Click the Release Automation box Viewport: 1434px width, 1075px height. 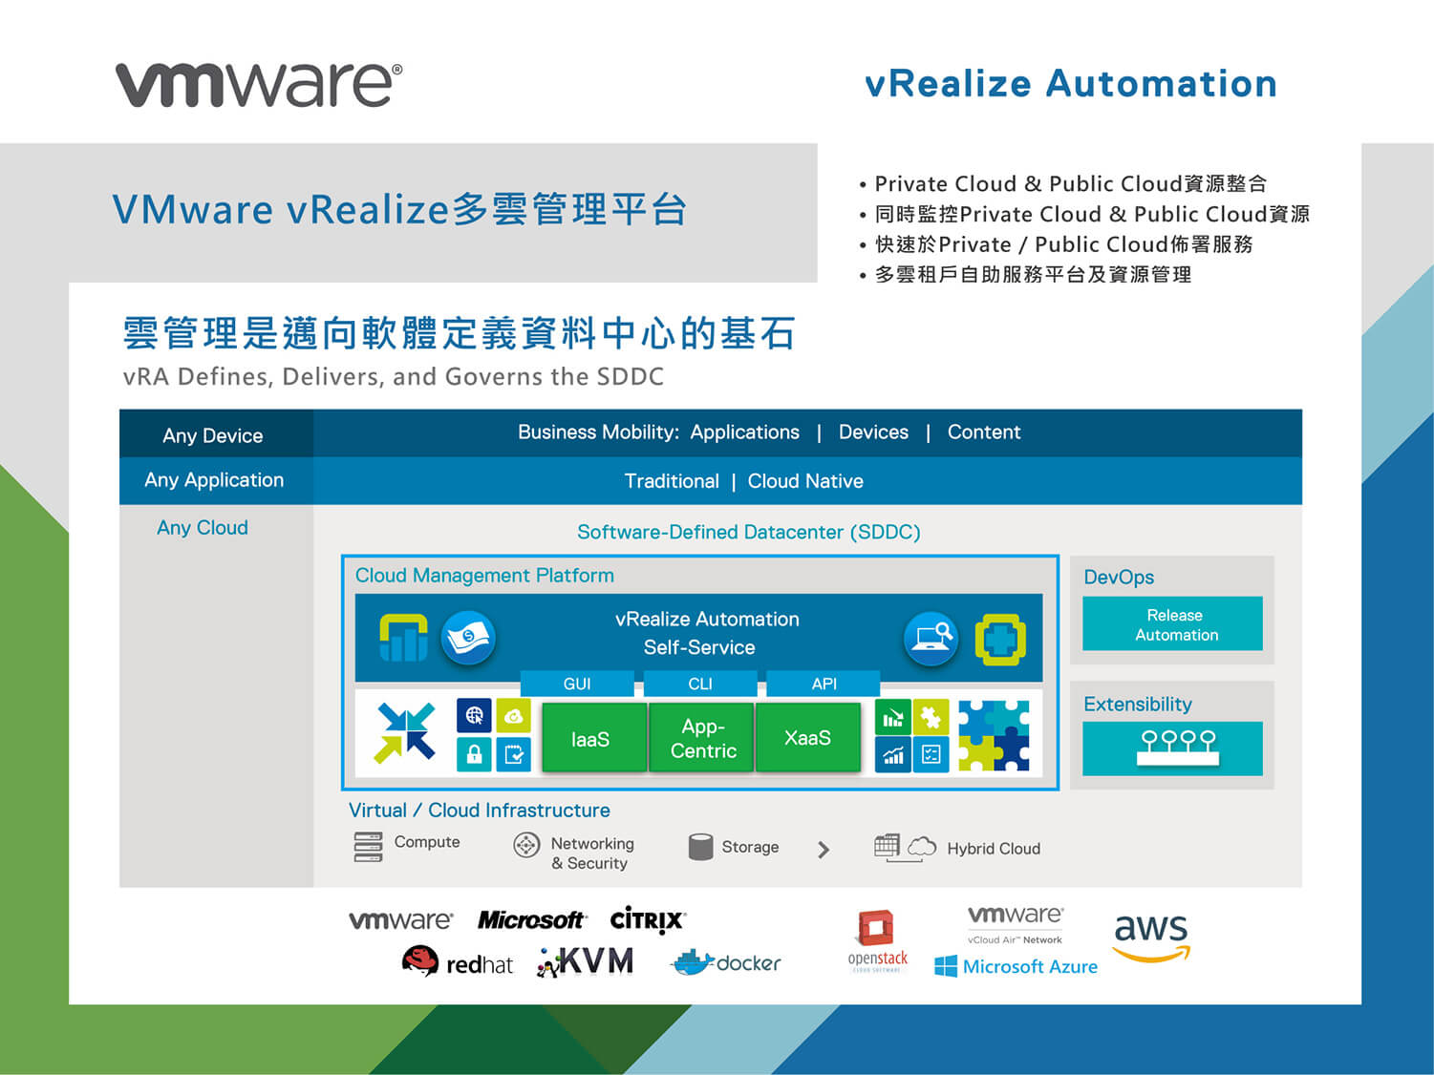[x=1172, y=623]
